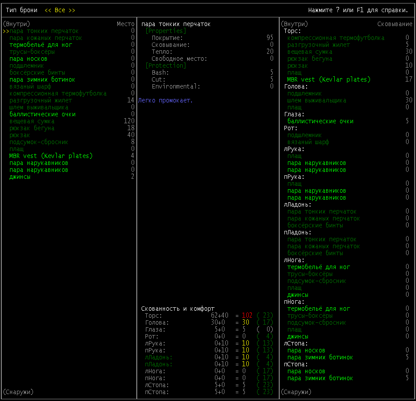Click the «[Protection]» section heading
The height and width of the screenshot is (401, 416).
tap(166, 66)
